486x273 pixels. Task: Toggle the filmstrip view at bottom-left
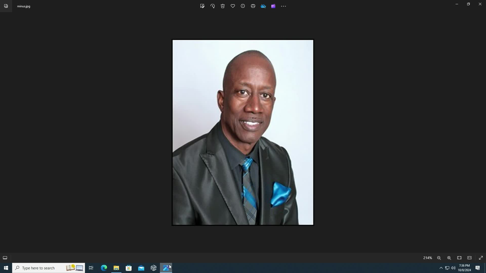click(x=5, y=258)
